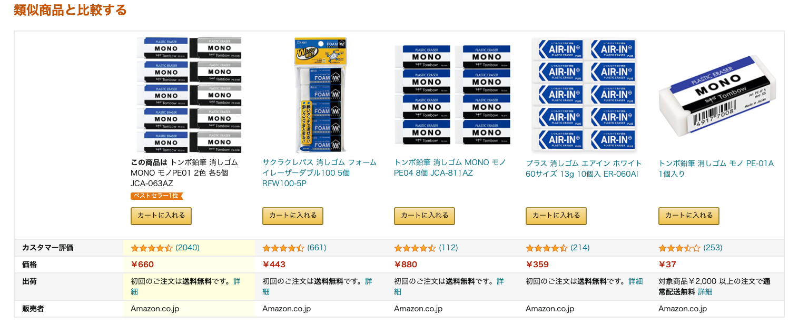
Task: Click the star rating with 253 reviews
Action: tap(679, 248)
